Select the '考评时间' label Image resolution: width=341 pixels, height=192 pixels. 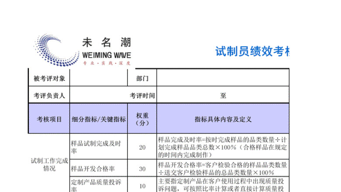click(142, 96)
